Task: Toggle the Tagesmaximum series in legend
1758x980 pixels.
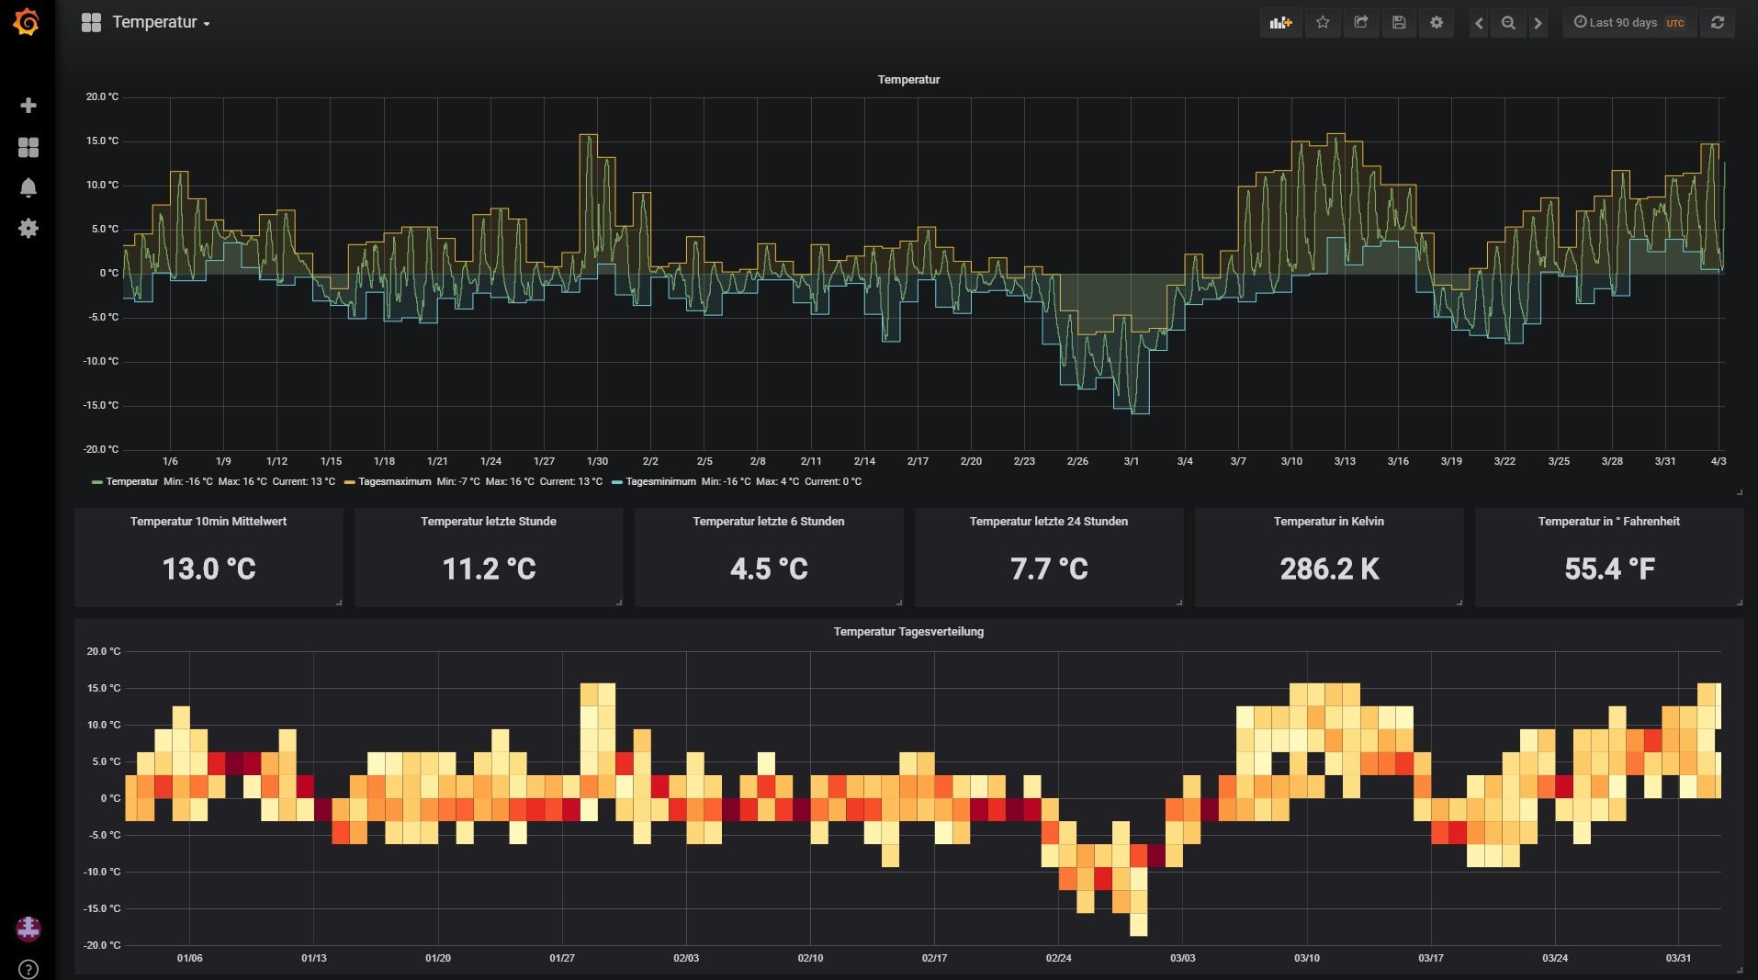Action: [x=394, y=481]
